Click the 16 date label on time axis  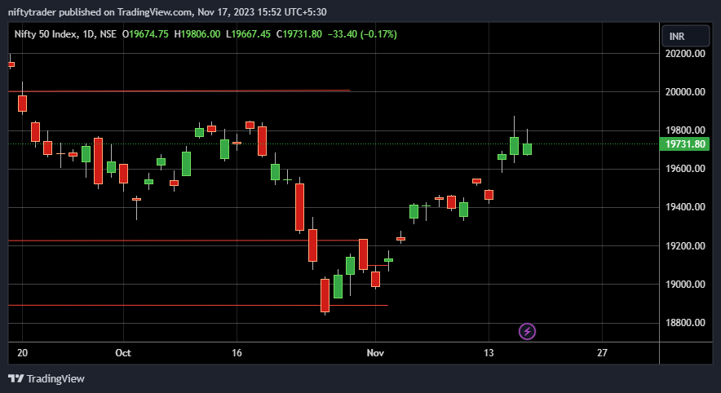237,353
